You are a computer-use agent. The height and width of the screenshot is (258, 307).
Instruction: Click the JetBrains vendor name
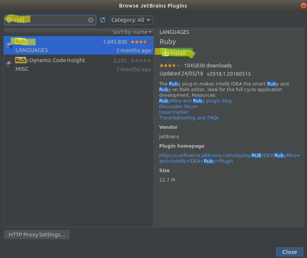169,137
